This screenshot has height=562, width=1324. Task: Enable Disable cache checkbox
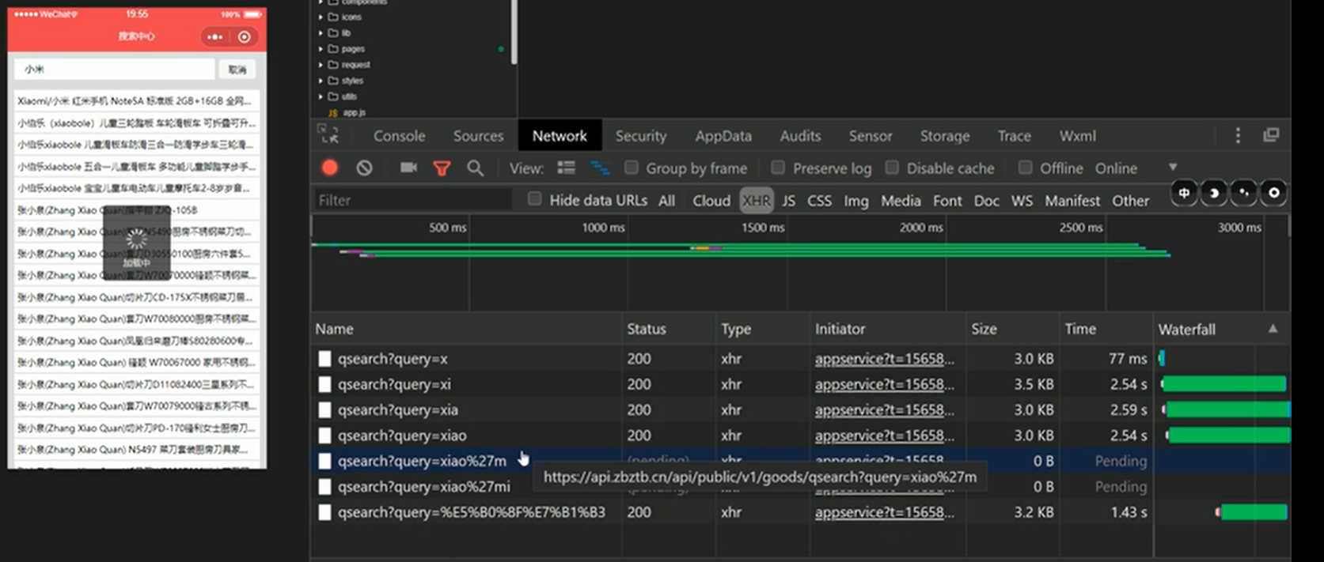click(x=892, y=168)
